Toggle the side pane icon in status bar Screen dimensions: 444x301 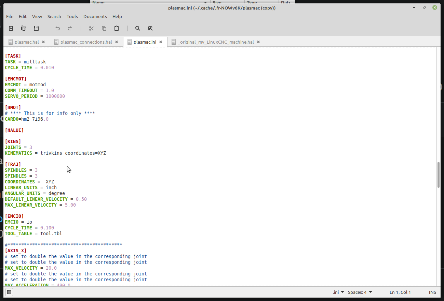click(9, 292)
